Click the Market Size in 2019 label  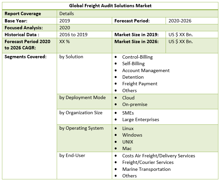pyautogui.click(x=136, y=35)
